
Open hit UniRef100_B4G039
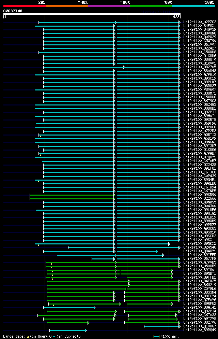200,30
